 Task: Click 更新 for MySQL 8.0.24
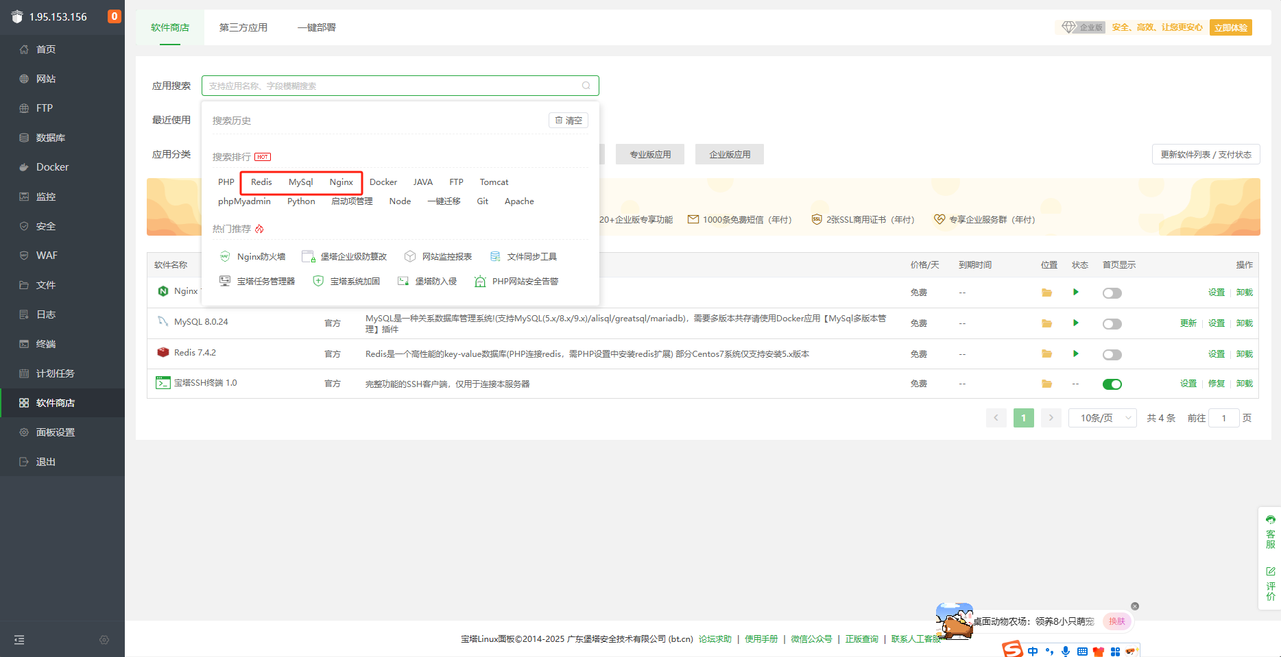1188,323
